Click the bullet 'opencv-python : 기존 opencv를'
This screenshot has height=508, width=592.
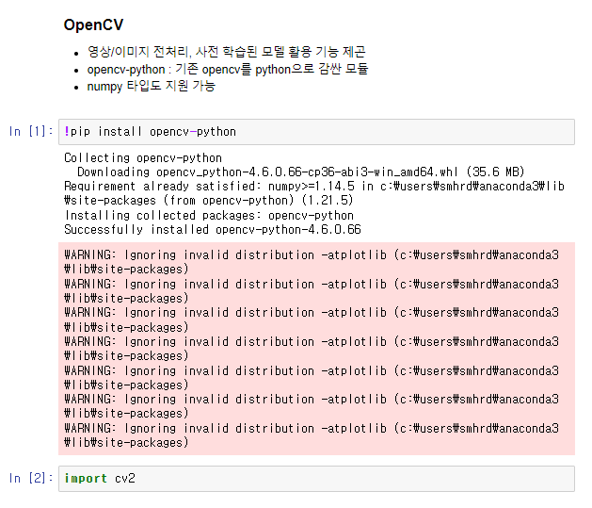pyautogui.click(x=228, y=69)
